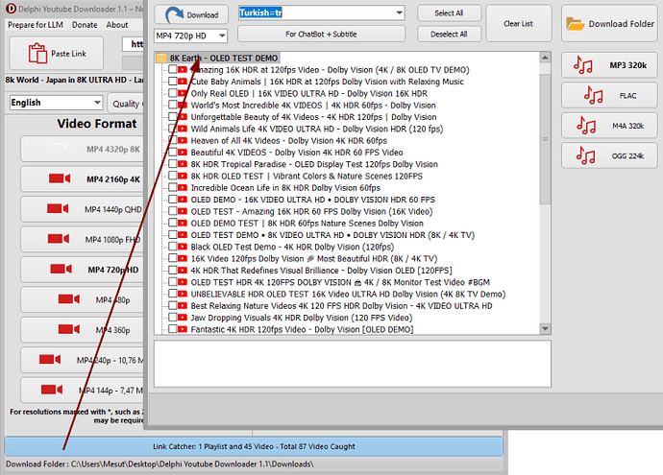Click the Quality button
The width and height of the screenshot is (663, 475).
126,104
